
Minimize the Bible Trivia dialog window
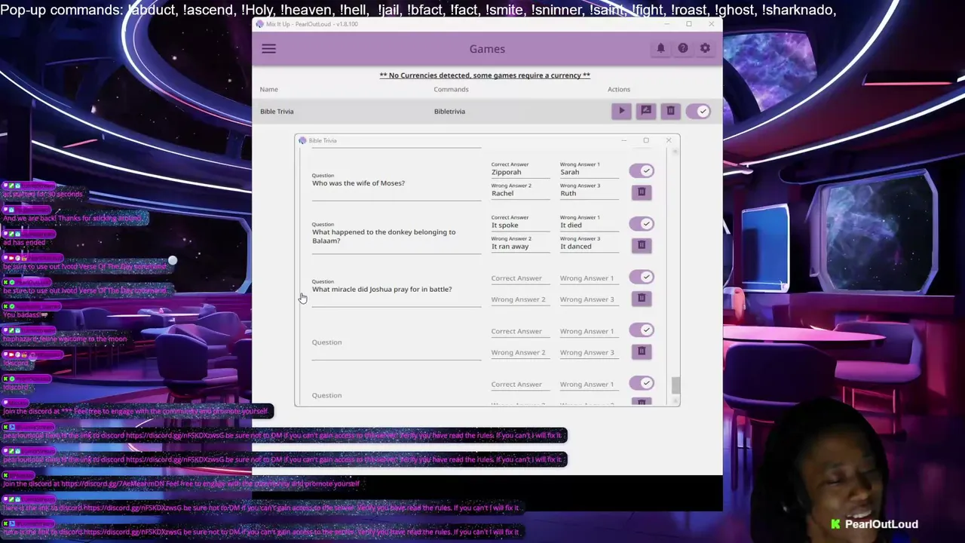(623, 140)
